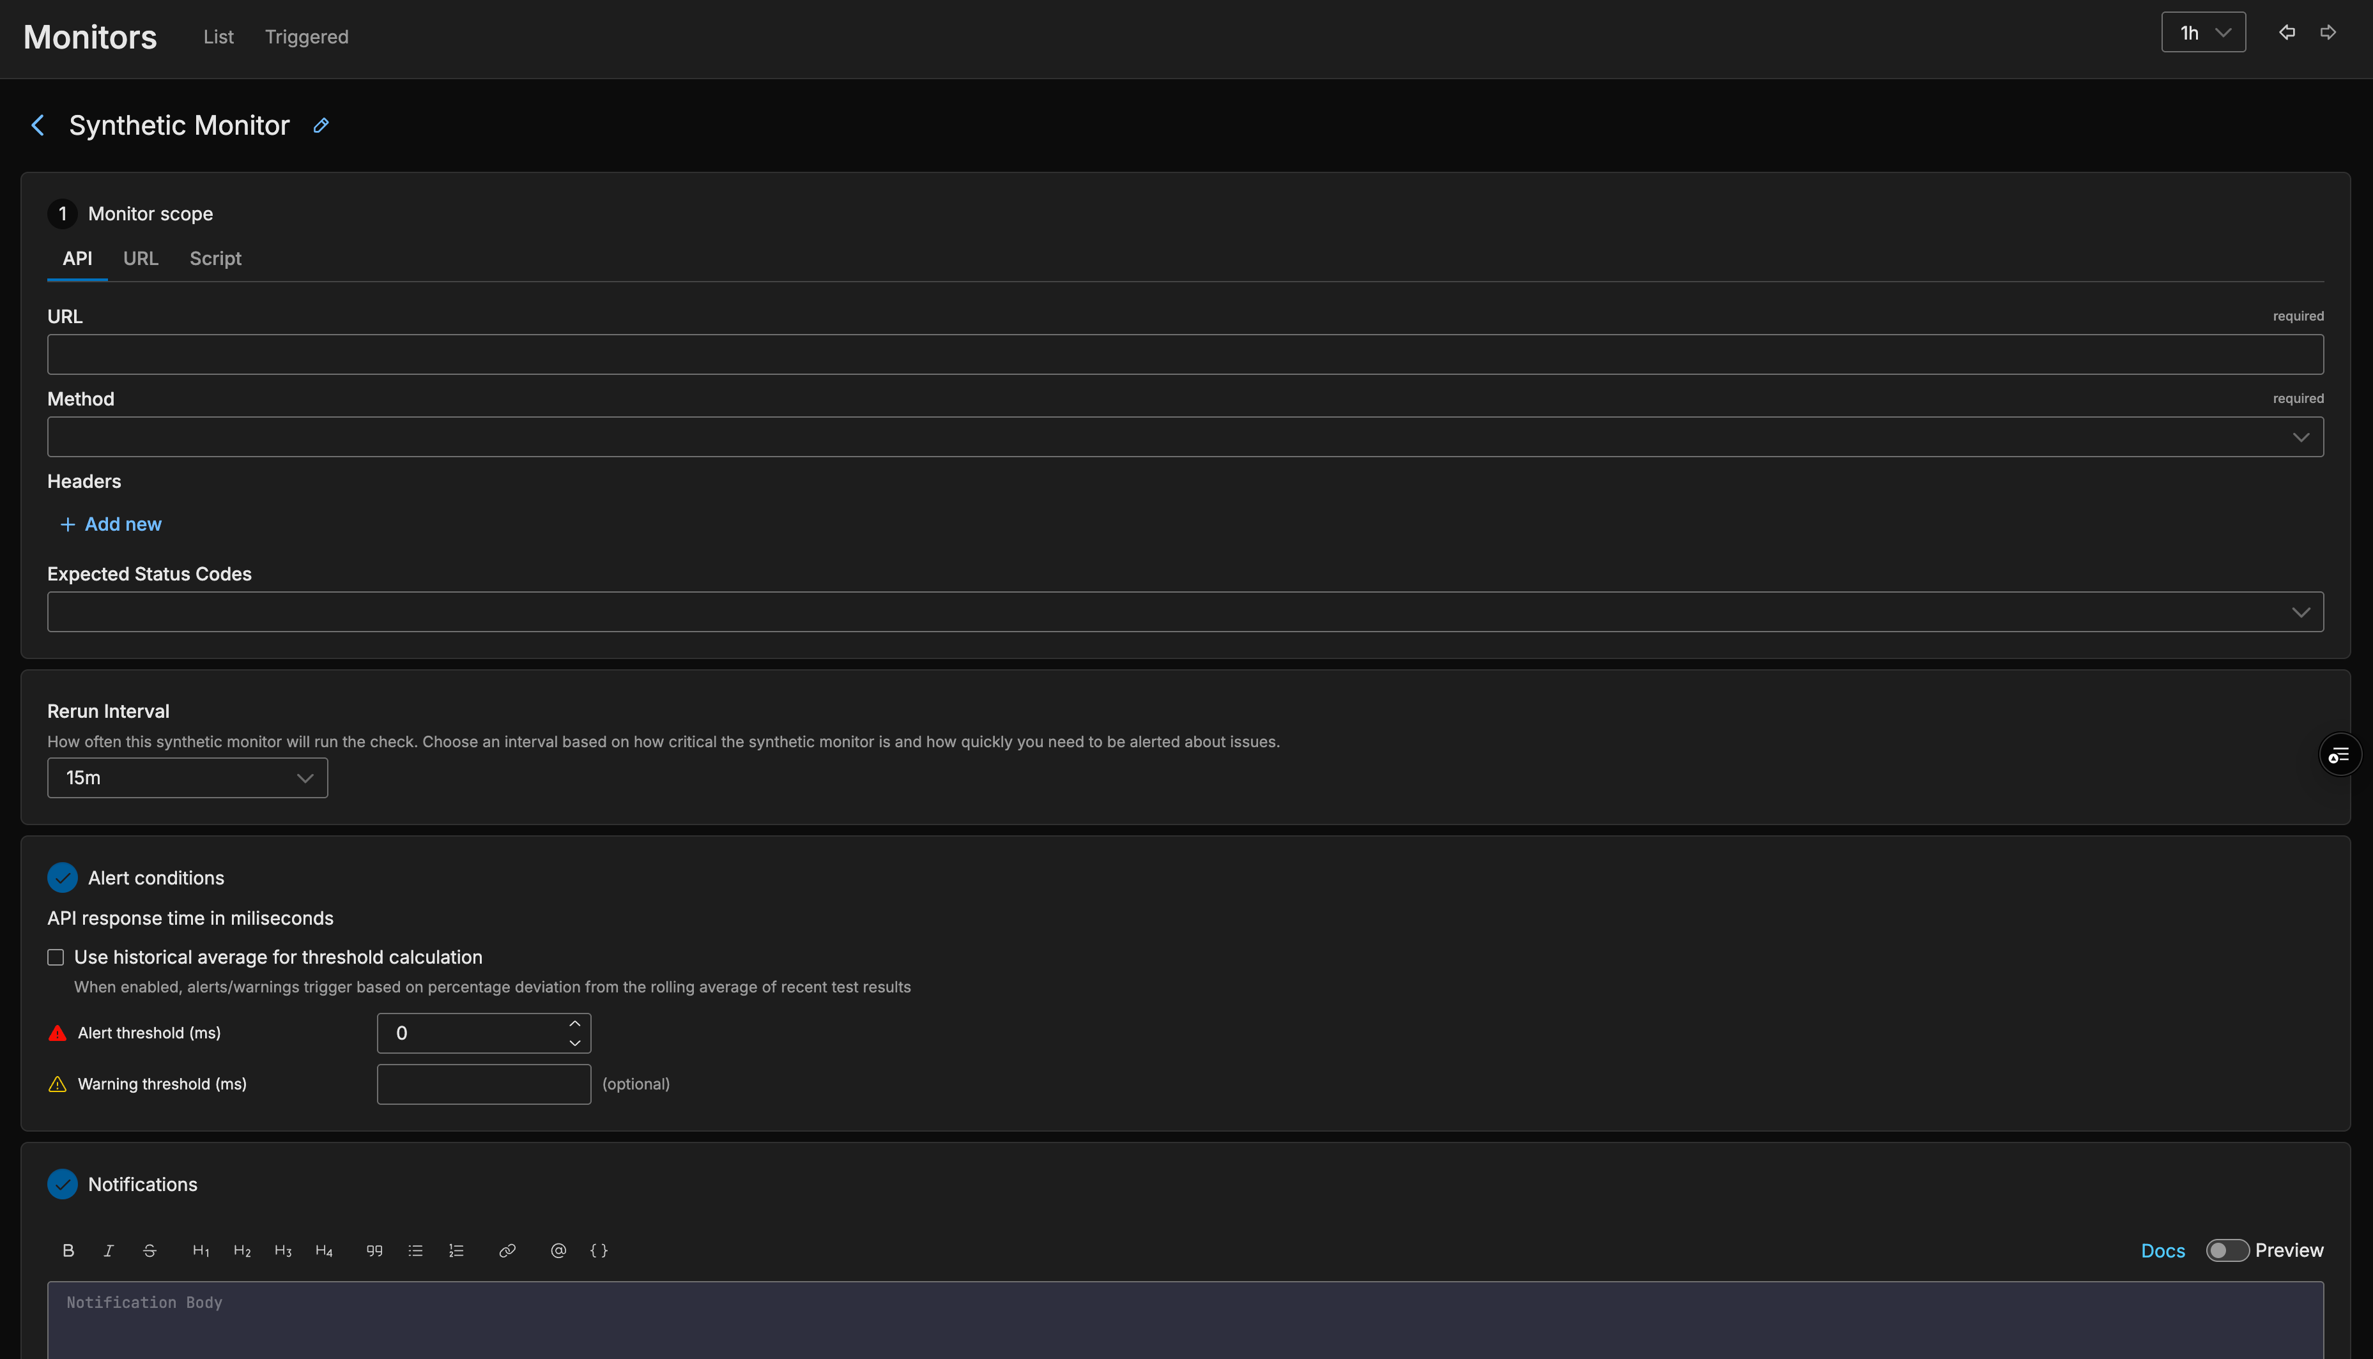Open the notification Docs link
Screen dimensions: 2373x1359
coord(2163,1250)
